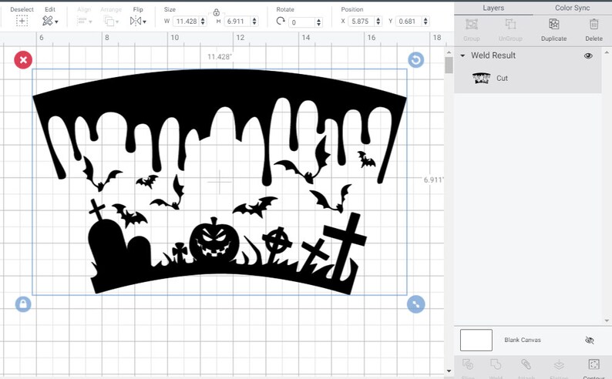Collapse the Weld Result layer group
Image resolution: width=612 pixels, height=379 pixels.
[x=462, y=55]
